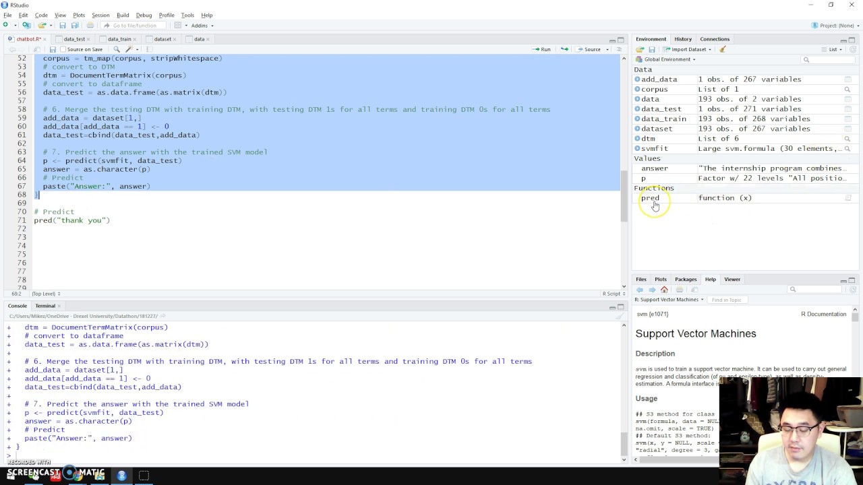863x485 pixels.
Task: Open the Import Dataset dropdown
Action: [687, 49]
